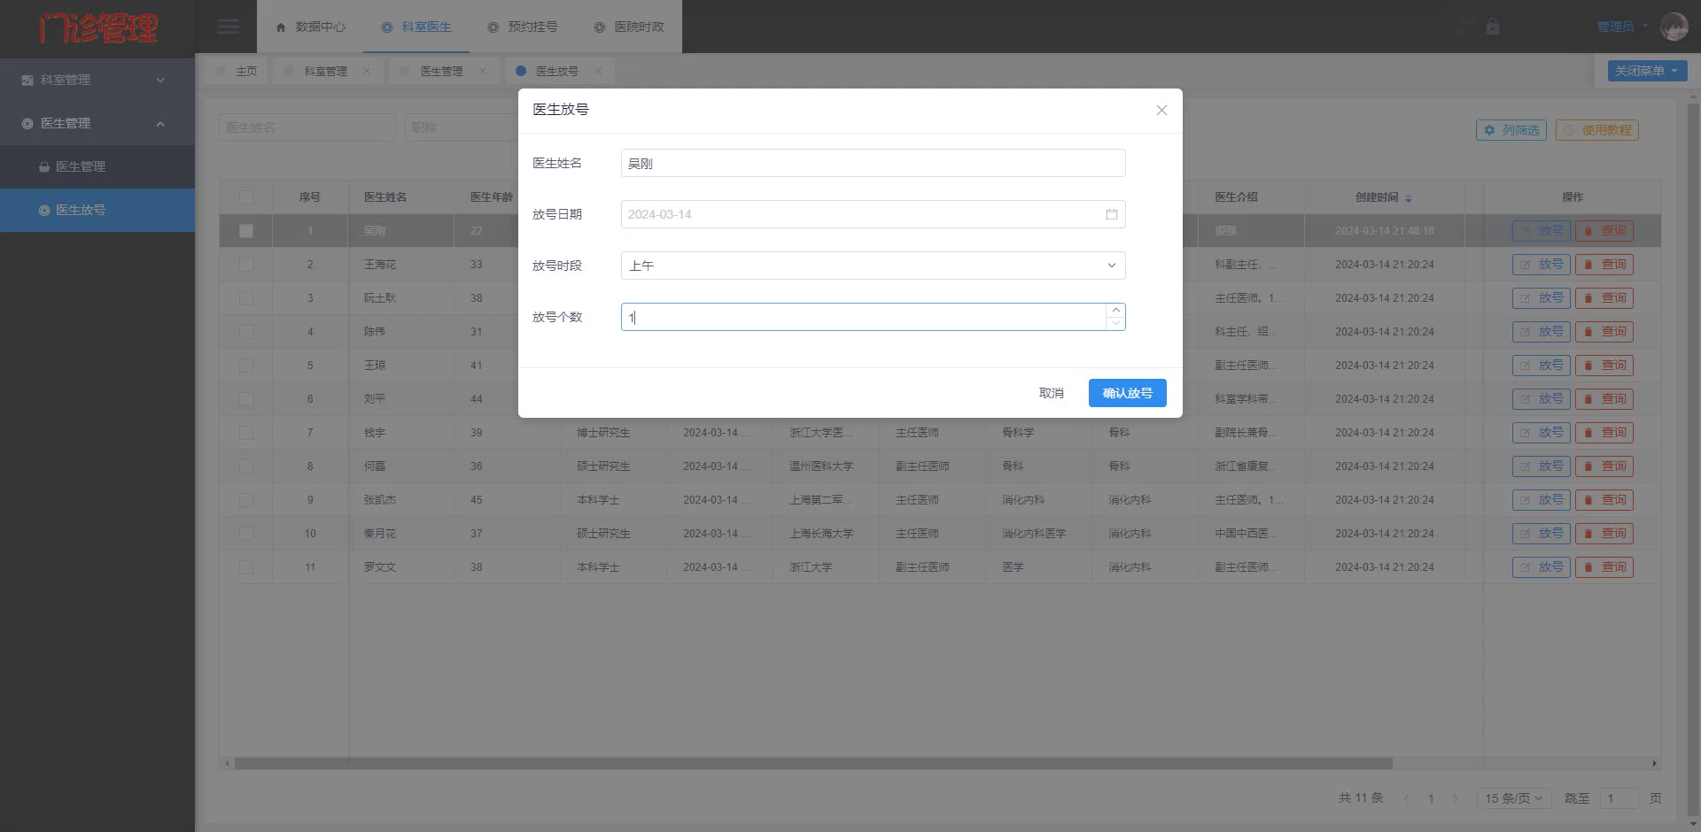Go to next page arrow in pagination
Screen dimensions: 1701x832
click(x=1455, y=798)
